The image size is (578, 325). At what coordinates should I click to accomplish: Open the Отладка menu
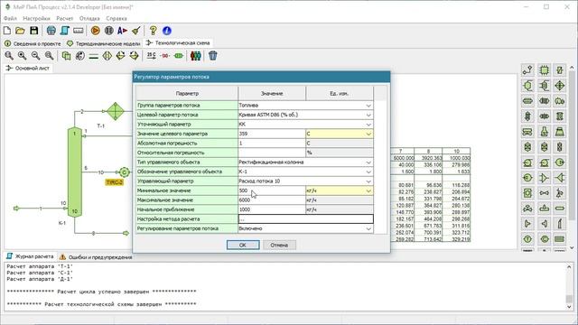[x=89, y=18]
